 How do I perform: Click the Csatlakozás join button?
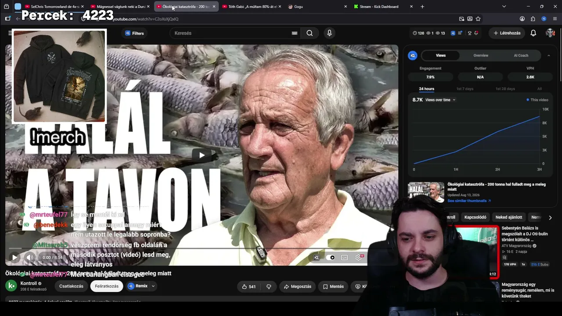click(x=71, y=286)
